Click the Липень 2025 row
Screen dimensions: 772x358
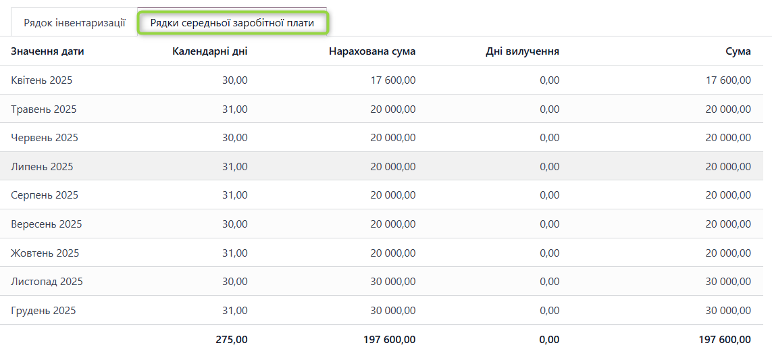click(42, 167)
